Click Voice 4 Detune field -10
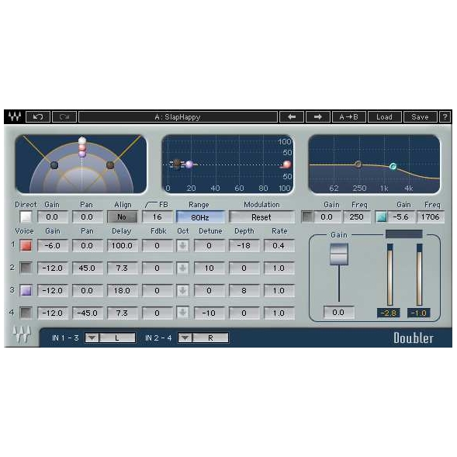Screen dimensions: 457x457 (209, 313)
